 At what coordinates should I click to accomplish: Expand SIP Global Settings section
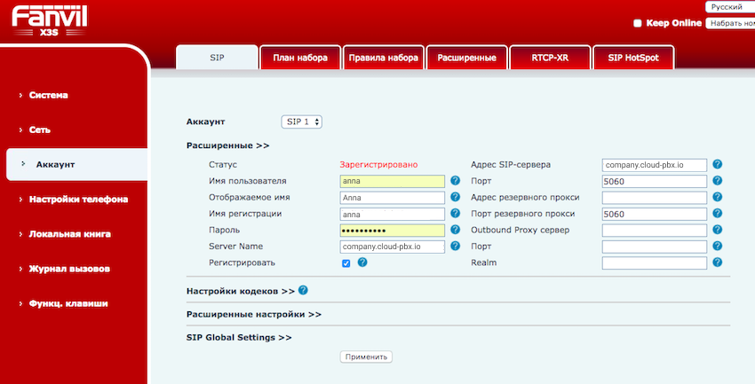coord(239,338)
